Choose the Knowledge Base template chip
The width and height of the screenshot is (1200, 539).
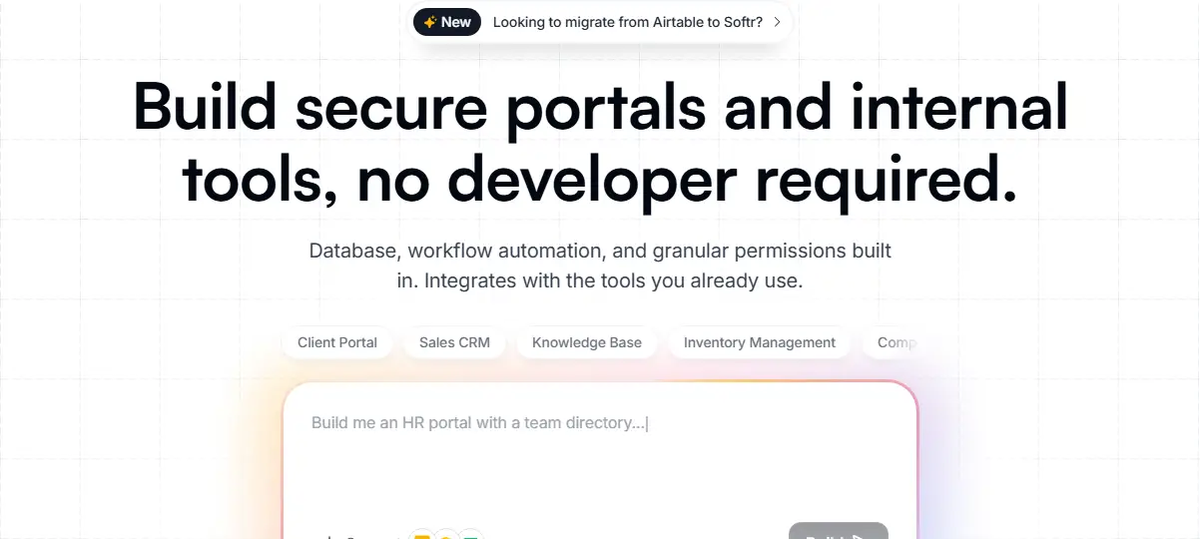(x=587, y=342)
